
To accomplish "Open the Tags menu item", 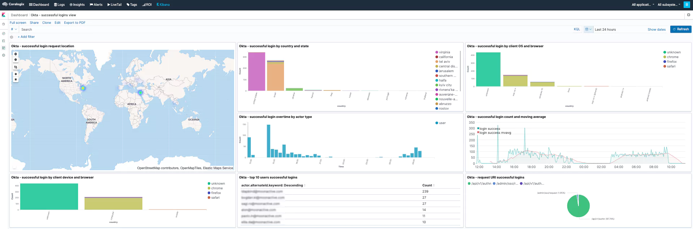I will (x=132, y=5).
